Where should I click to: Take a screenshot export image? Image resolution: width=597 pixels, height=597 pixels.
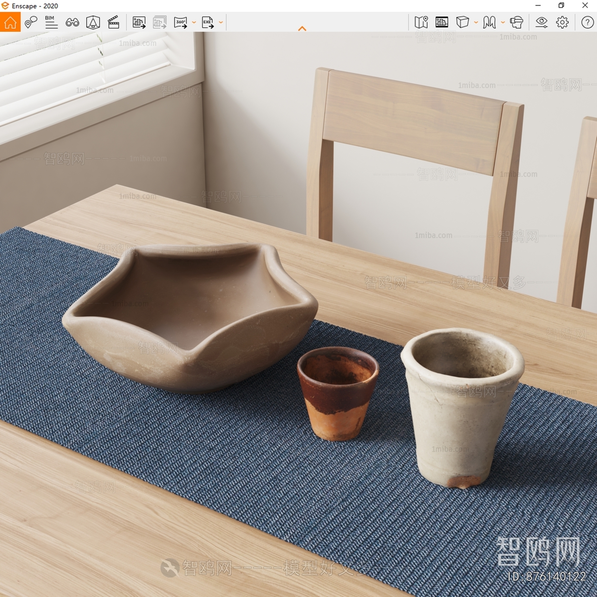coord(139,22)
